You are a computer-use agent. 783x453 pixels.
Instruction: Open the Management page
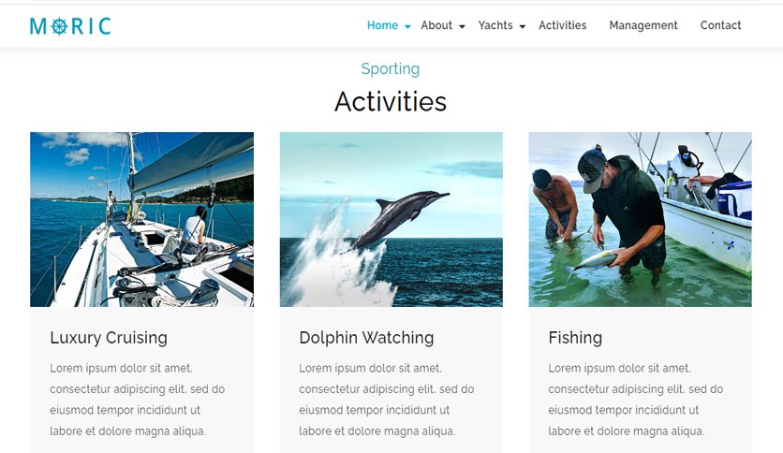click(x=643, y=25)
